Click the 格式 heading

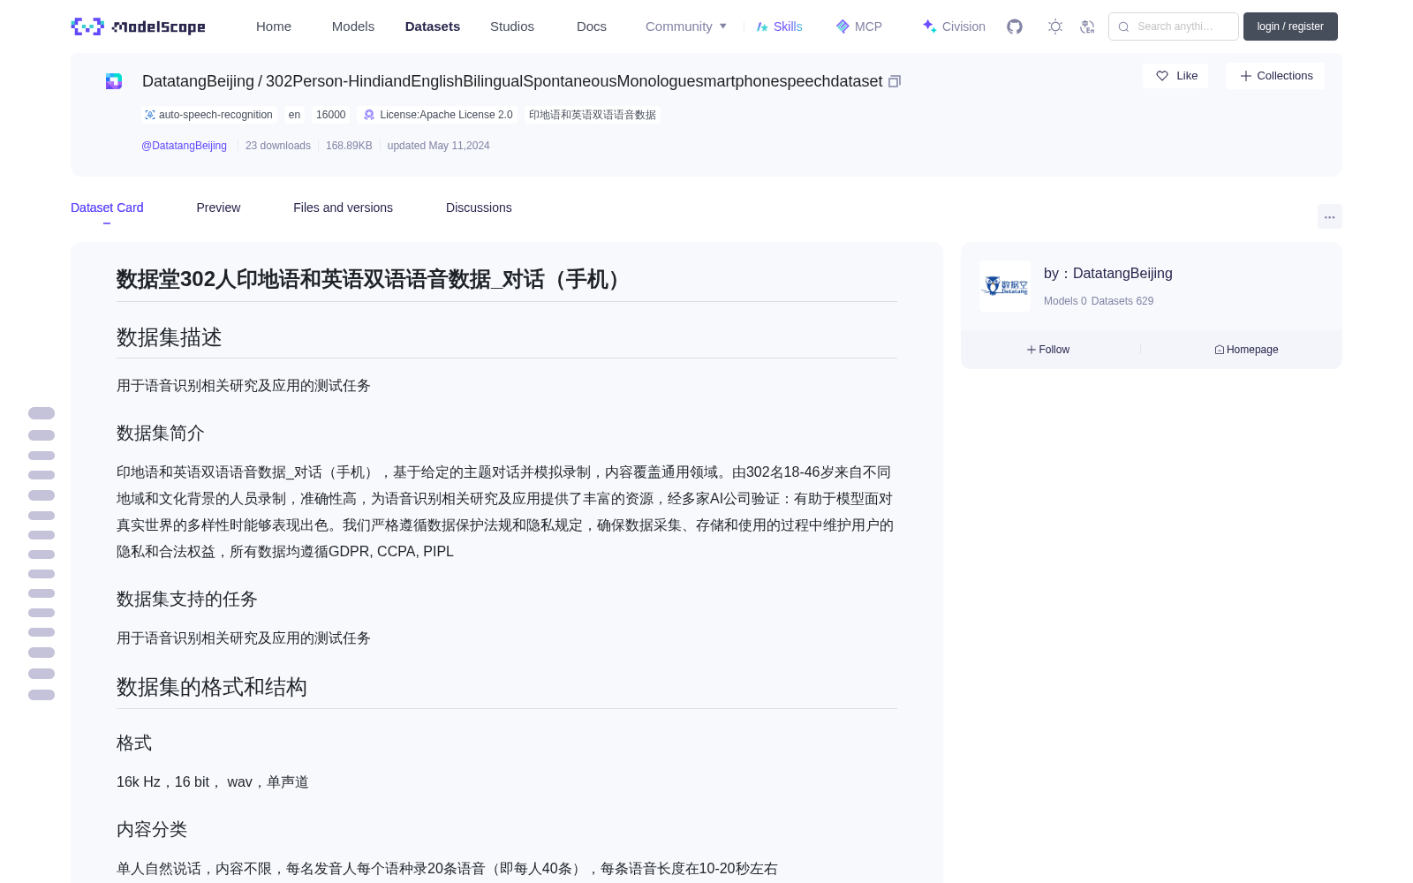(134, 743)
